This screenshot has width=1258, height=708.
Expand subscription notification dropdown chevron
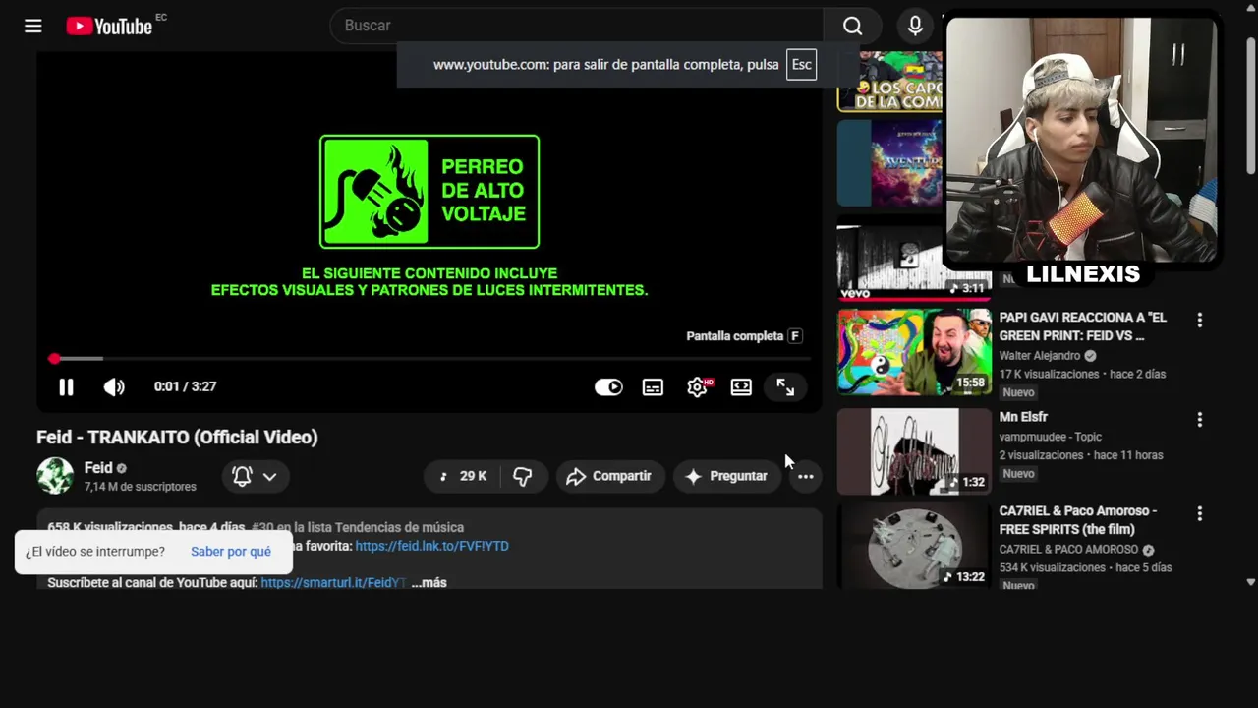269,476
